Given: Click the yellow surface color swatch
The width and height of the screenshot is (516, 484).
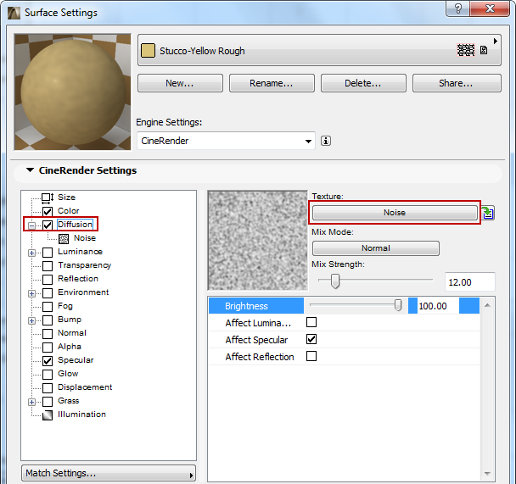Looking at the screenshot, I should [x=148, y=51].
